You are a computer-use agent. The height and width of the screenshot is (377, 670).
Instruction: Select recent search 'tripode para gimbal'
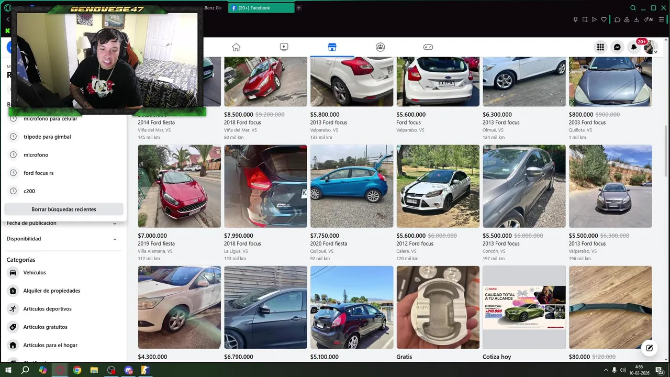click(x=64, y=137)
